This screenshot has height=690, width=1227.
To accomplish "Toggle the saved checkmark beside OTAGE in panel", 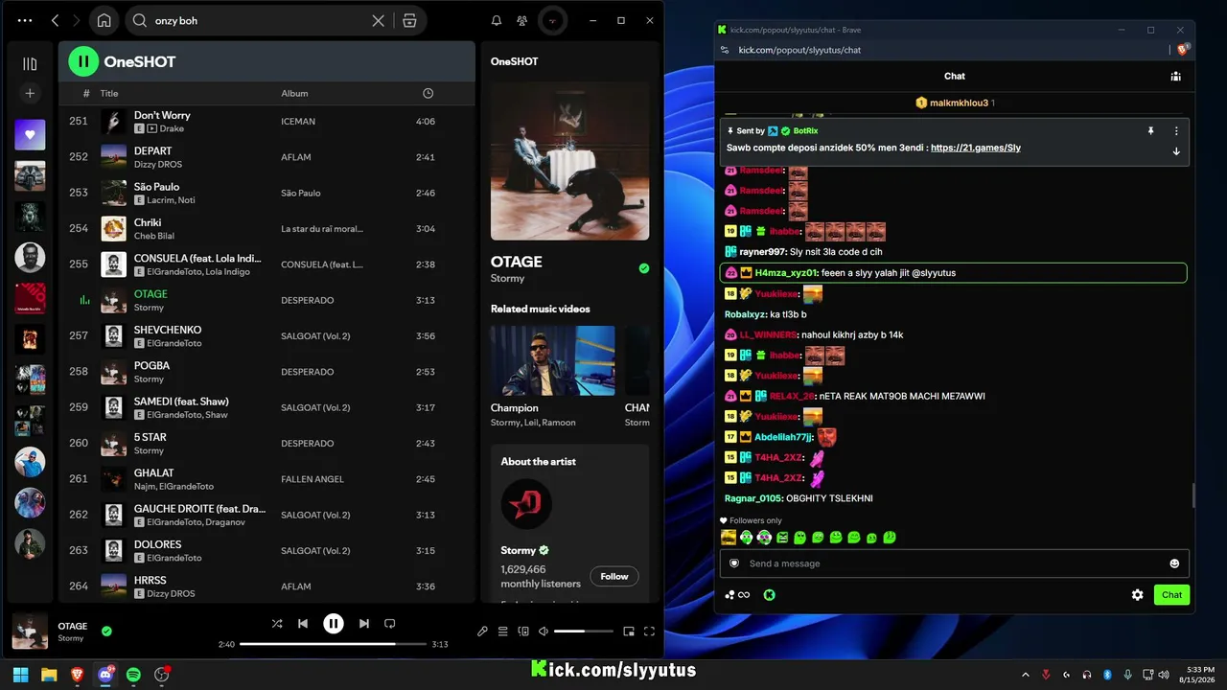I will pyautogui.click(x=644, y=268).
